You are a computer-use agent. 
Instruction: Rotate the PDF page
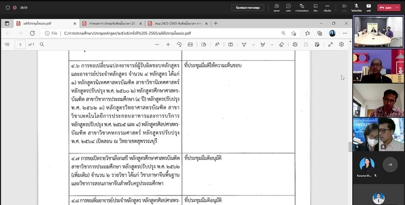[179, 45]
